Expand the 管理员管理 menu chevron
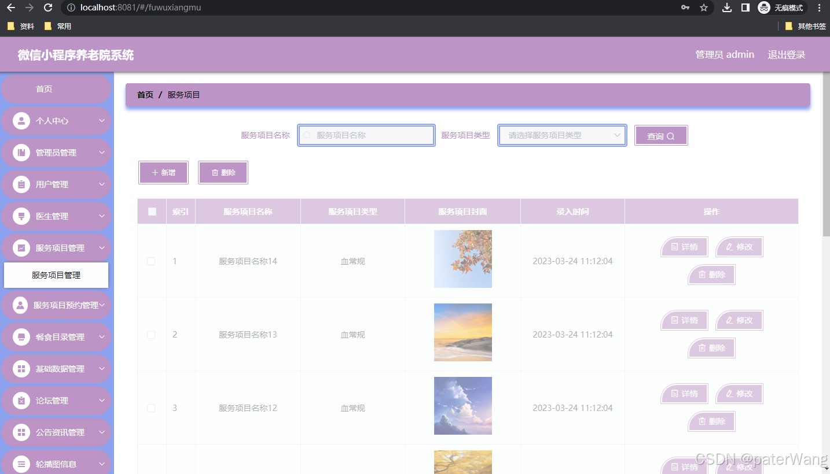The width and height of the screenshot is (830, 474). [x=102, y=153]
